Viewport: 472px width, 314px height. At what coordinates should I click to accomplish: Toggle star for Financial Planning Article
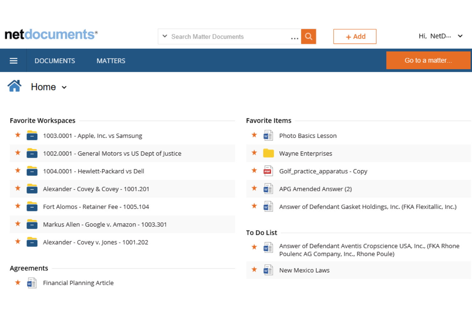tap(18, 282)
